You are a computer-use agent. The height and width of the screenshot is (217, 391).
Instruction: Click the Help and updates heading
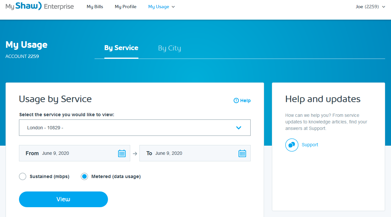(x=323, y=99)
